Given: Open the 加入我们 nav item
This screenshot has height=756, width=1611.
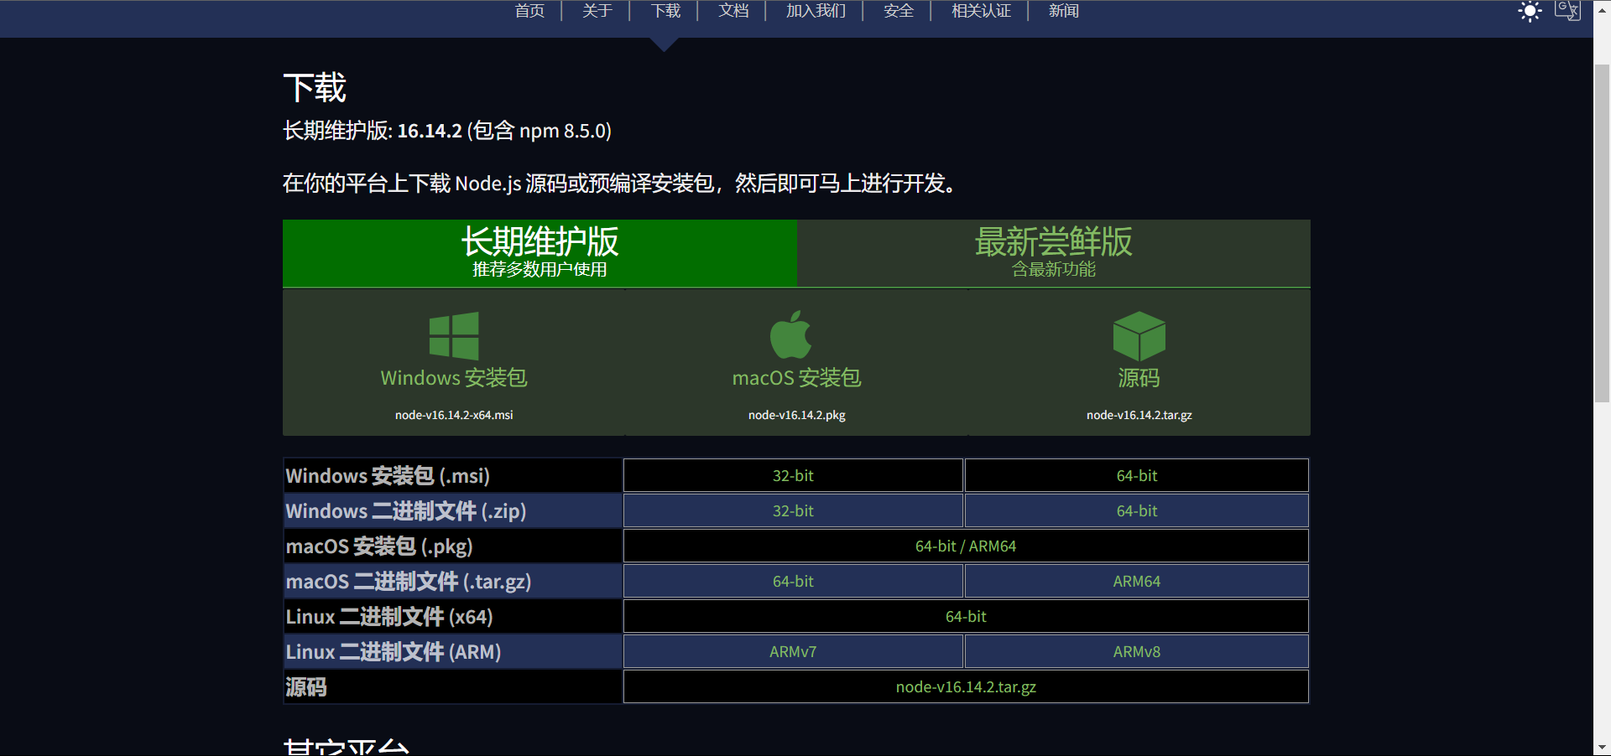Looking at the screenshot, I should (x=816, y=11).
